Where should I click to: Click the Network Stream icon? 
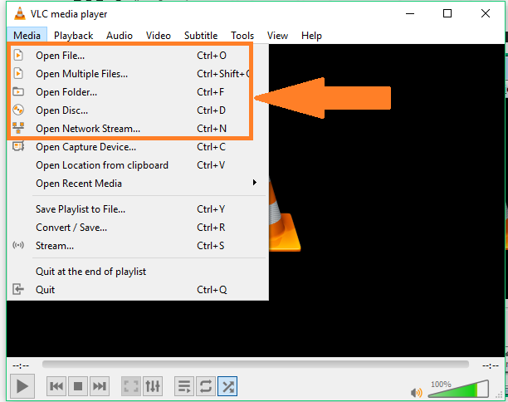pos(18,128)
